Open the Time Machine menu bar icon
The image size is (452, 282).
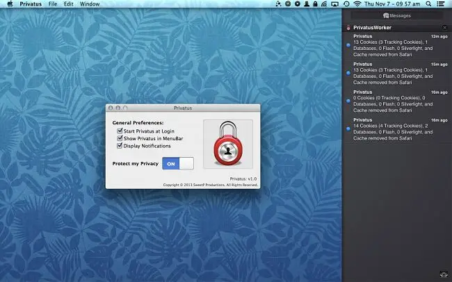click(x=346, y=3)
